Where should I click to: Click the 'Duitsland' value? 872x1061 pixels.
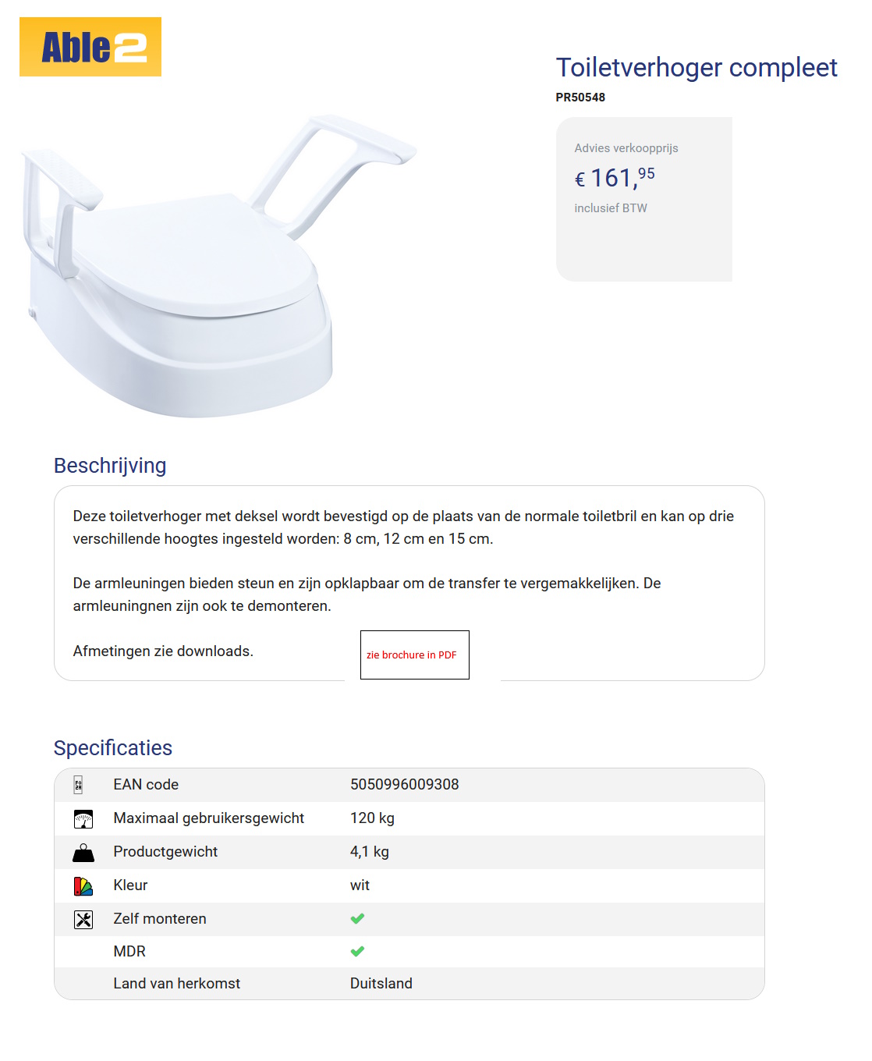[x=381, y=984]
